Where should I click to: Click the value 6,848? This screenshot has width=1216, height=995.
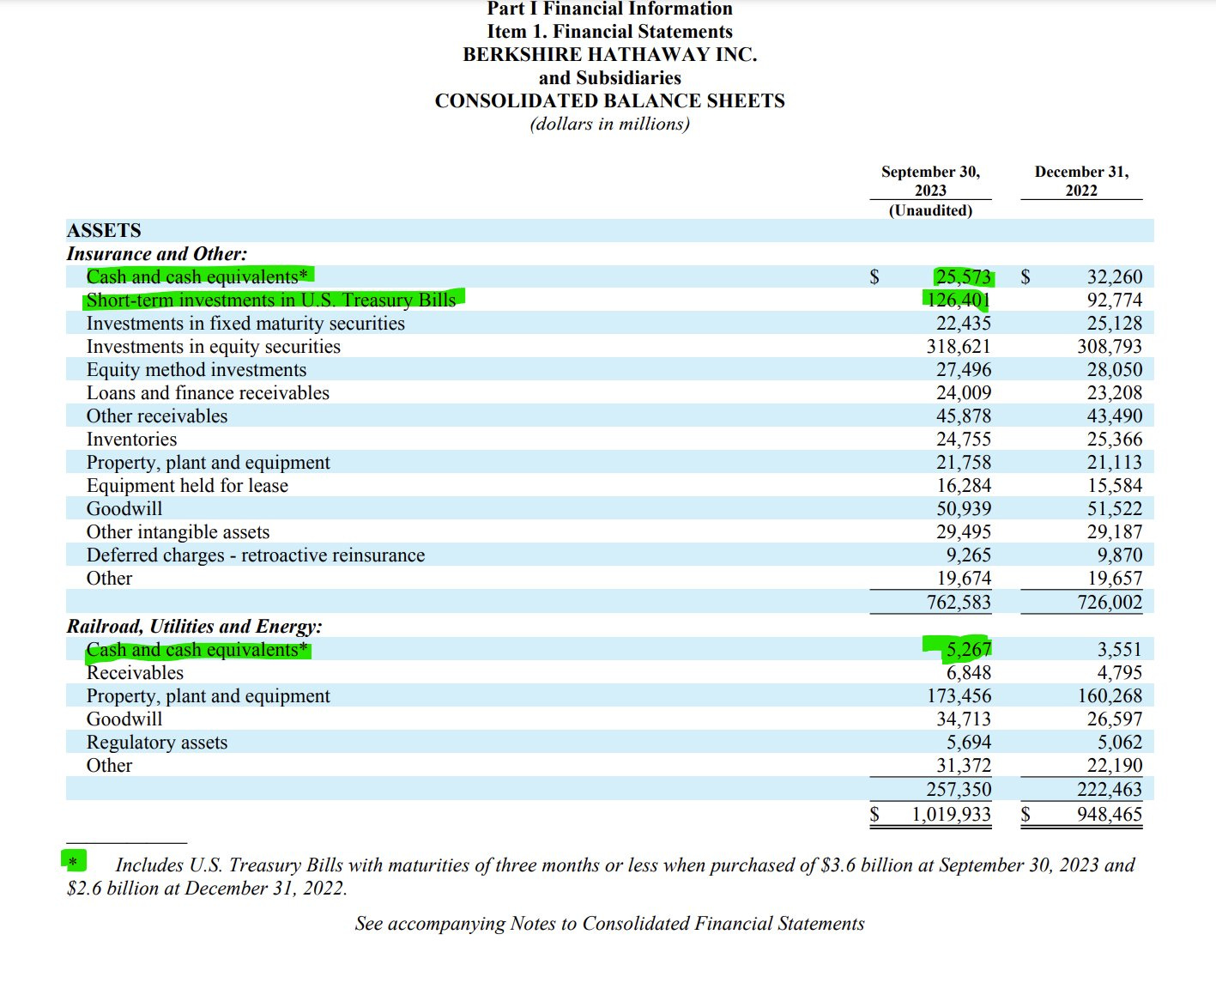coord(968,672)
